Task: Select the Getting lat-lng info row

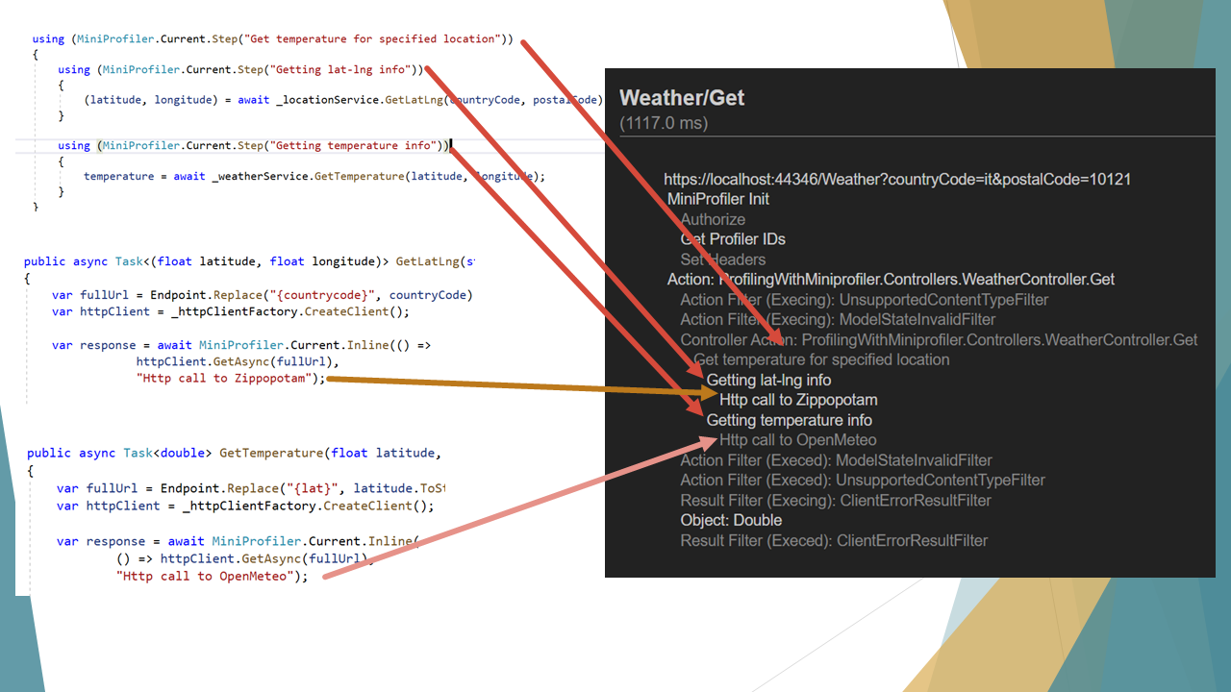Action: click(769, 380)
